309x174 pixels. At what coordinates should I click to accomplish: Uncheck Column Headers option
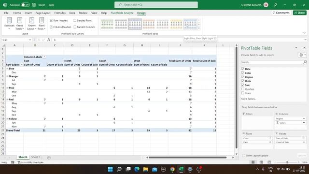pyautogui.click(x=51, y=27)
